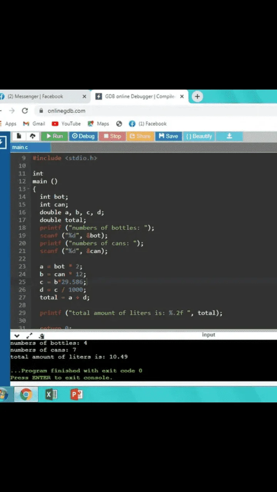Click console output 'numbers of bottles: 4'

click(48, 343)
